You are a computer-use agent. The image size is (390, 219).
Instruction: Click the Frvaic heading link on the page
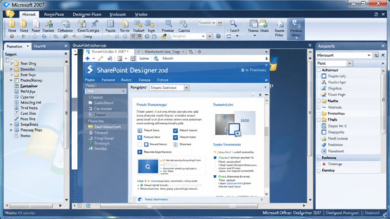pos(152,105)
